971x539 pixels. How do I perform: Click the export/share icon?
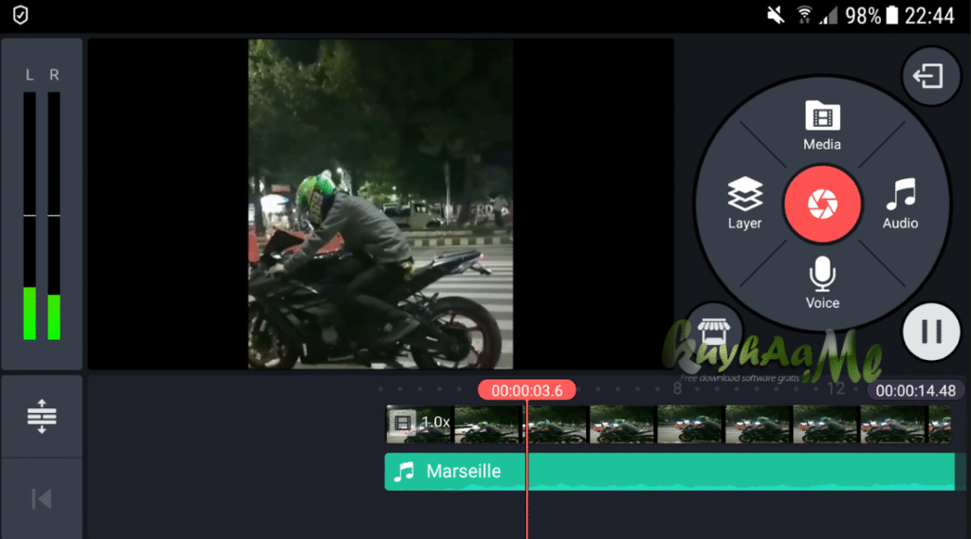pyautogui.click(x=927, y=76)
